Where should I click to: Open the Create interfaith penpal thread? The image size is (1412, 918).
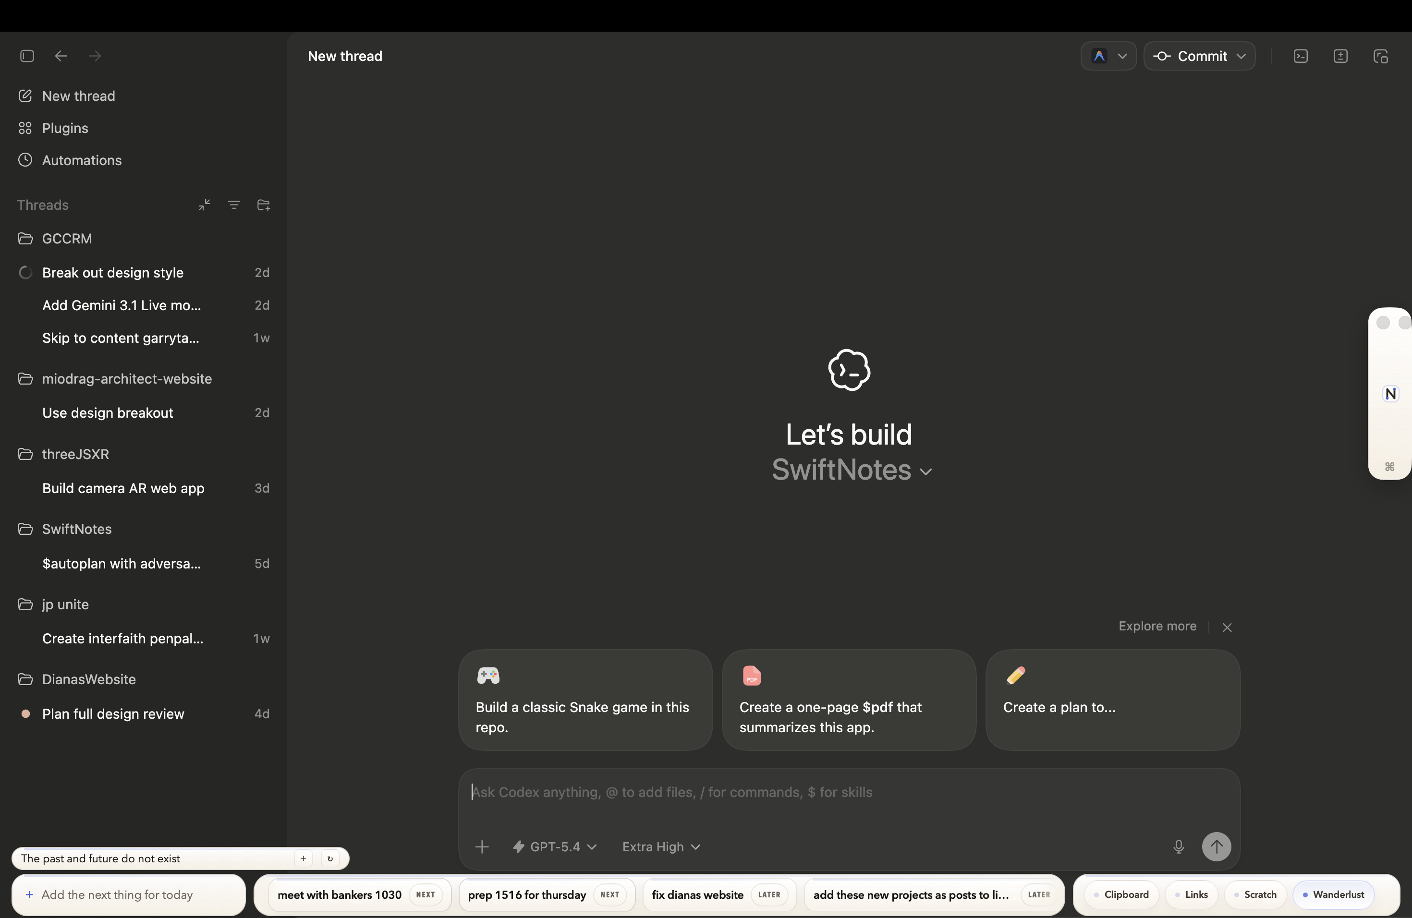(143, 638)
